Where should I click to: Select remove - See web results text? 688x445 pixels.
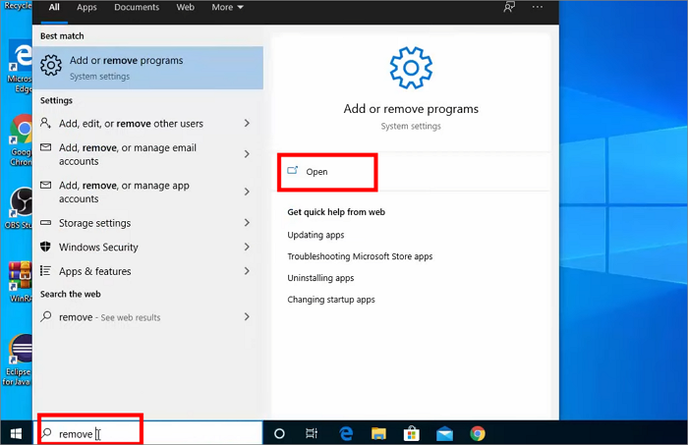110,317
